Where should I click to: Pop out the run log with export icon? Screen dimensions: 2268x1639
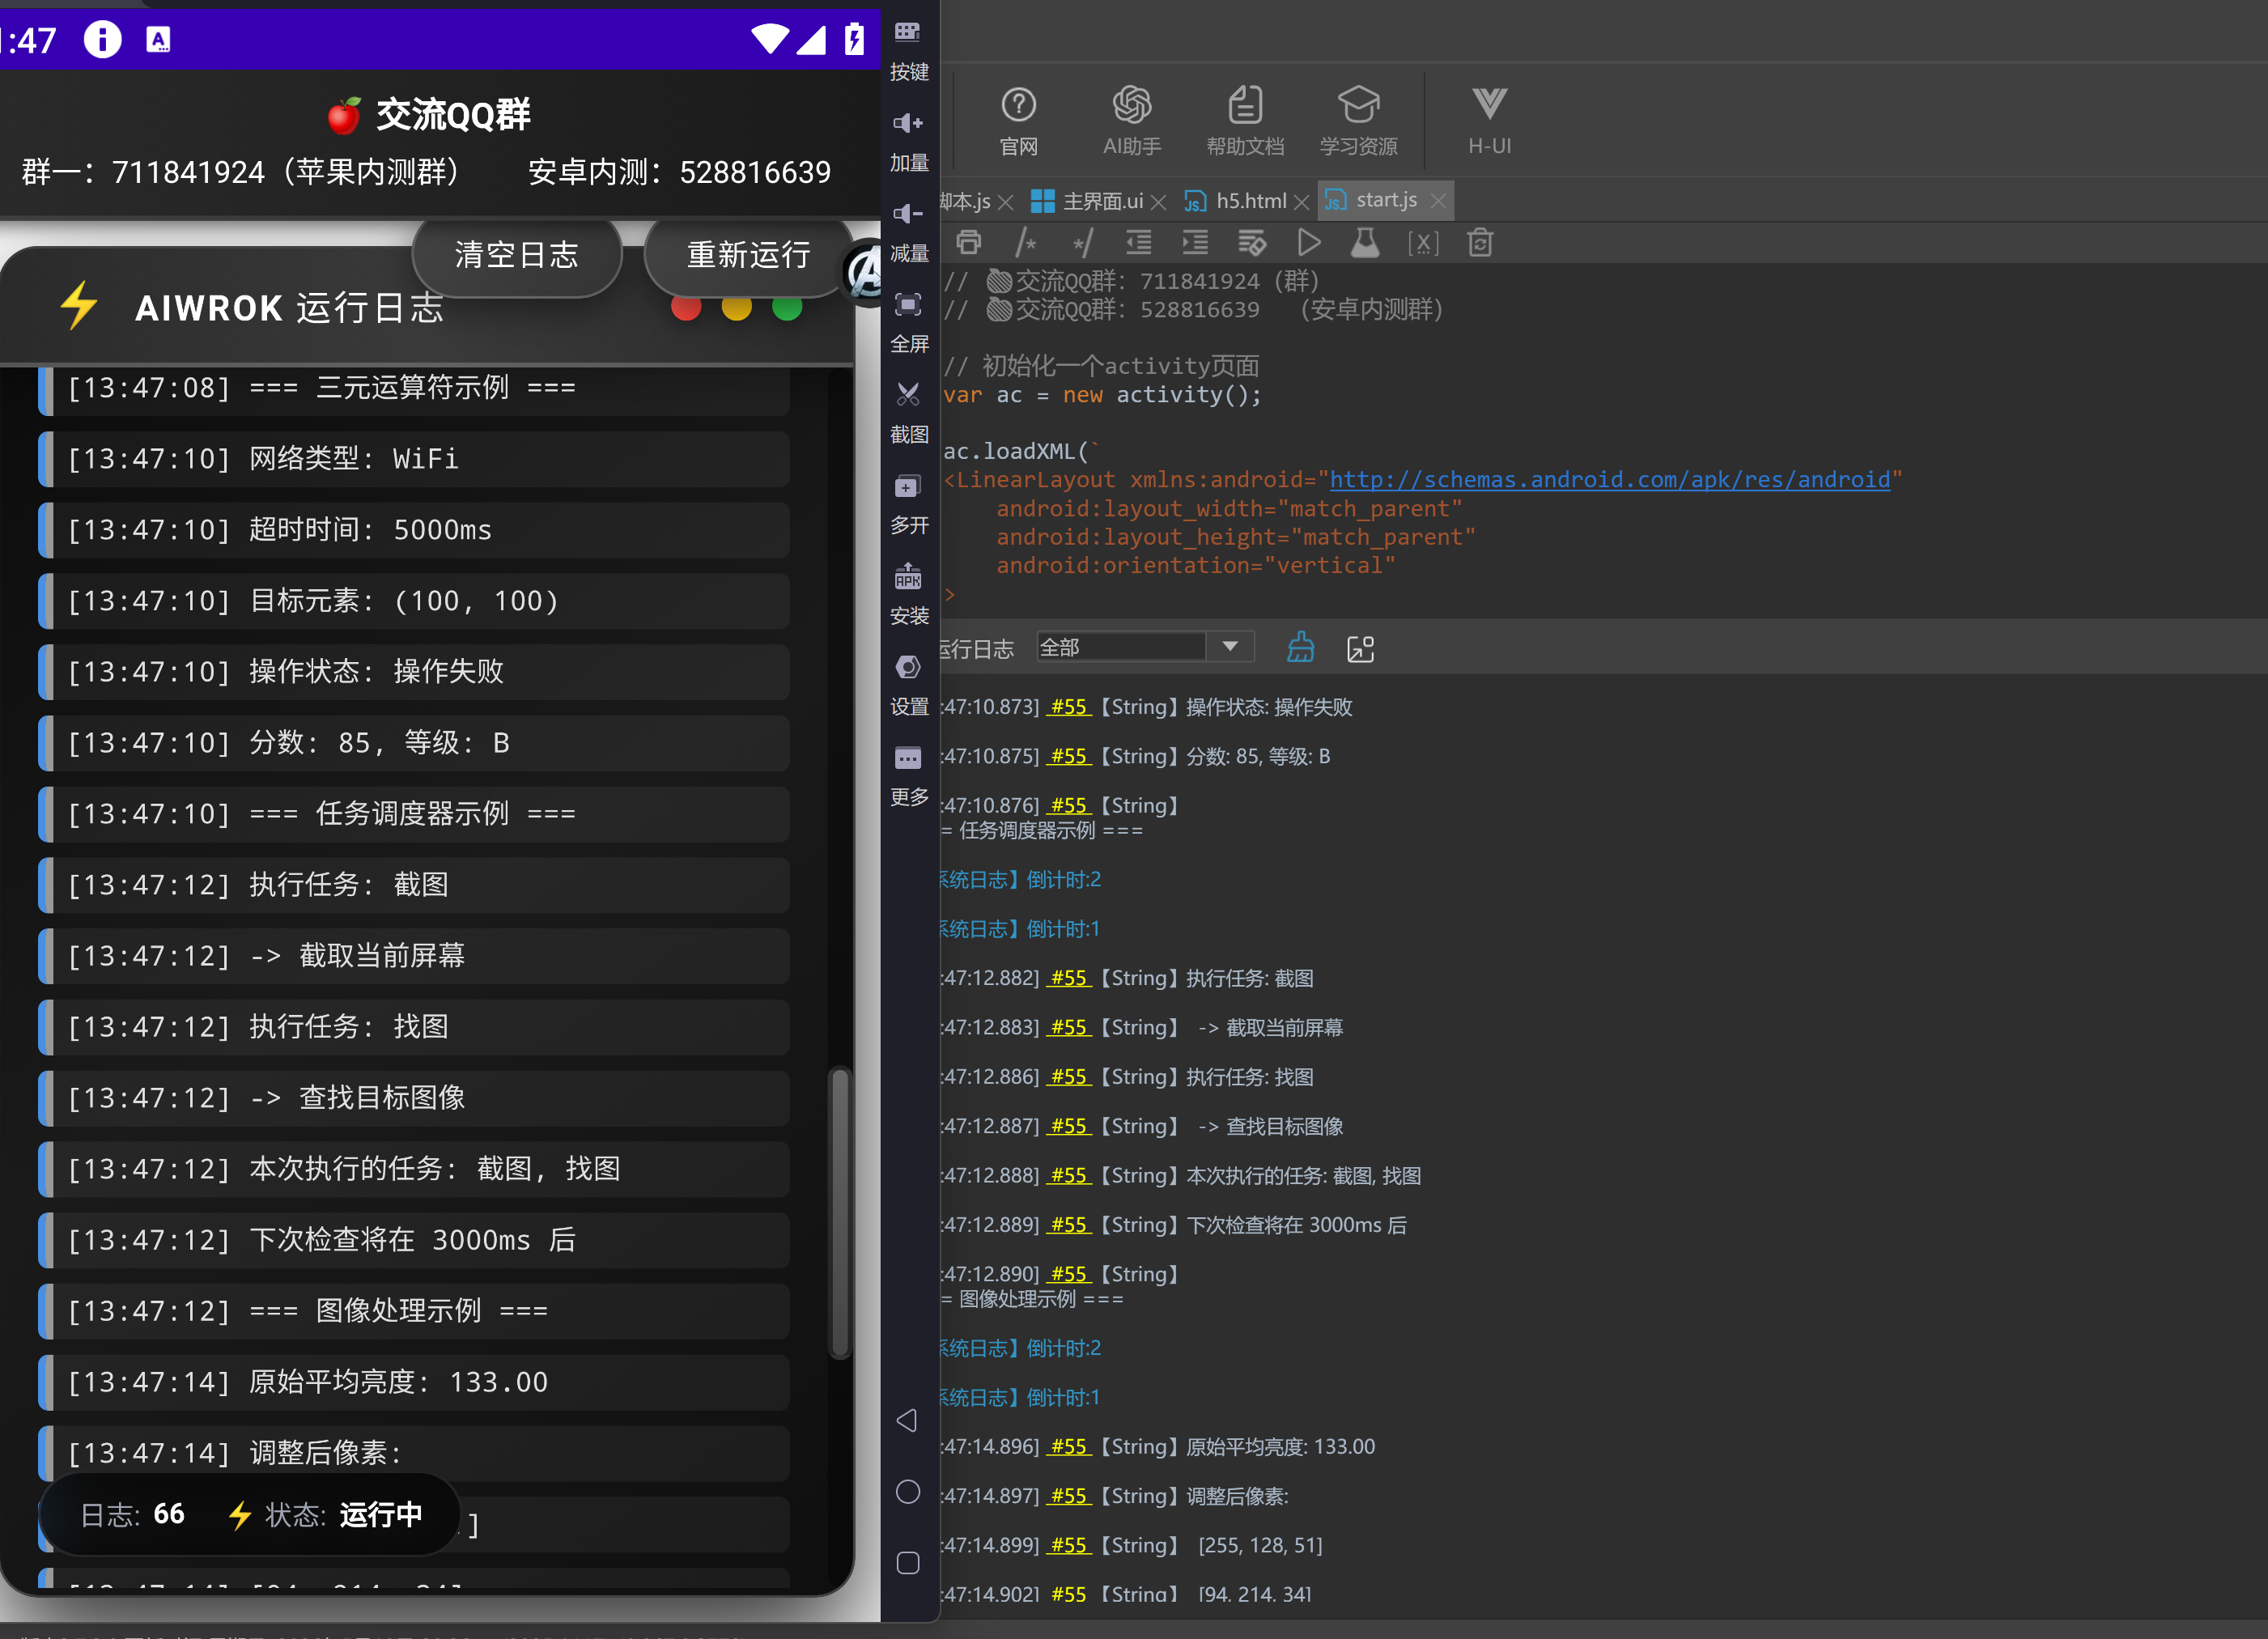tap(1360, 648)
